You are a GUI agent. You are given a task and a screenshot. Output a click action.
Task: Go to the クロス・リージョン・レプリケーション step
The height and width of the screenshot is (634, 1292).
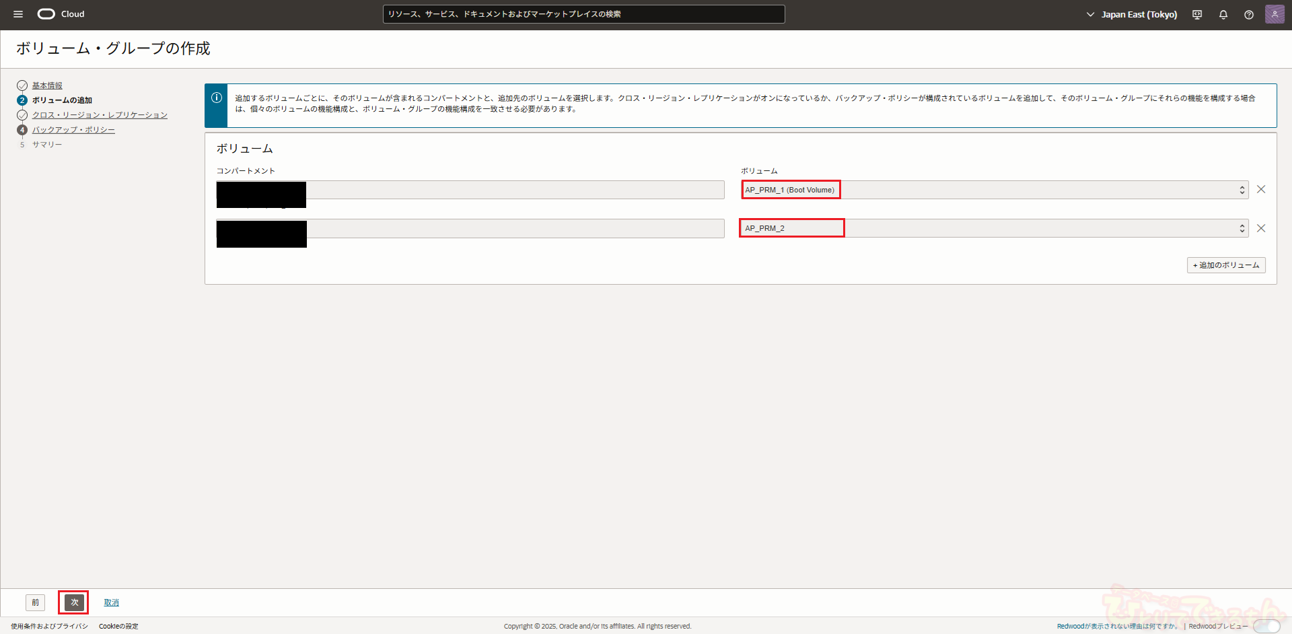coord(100,115)
